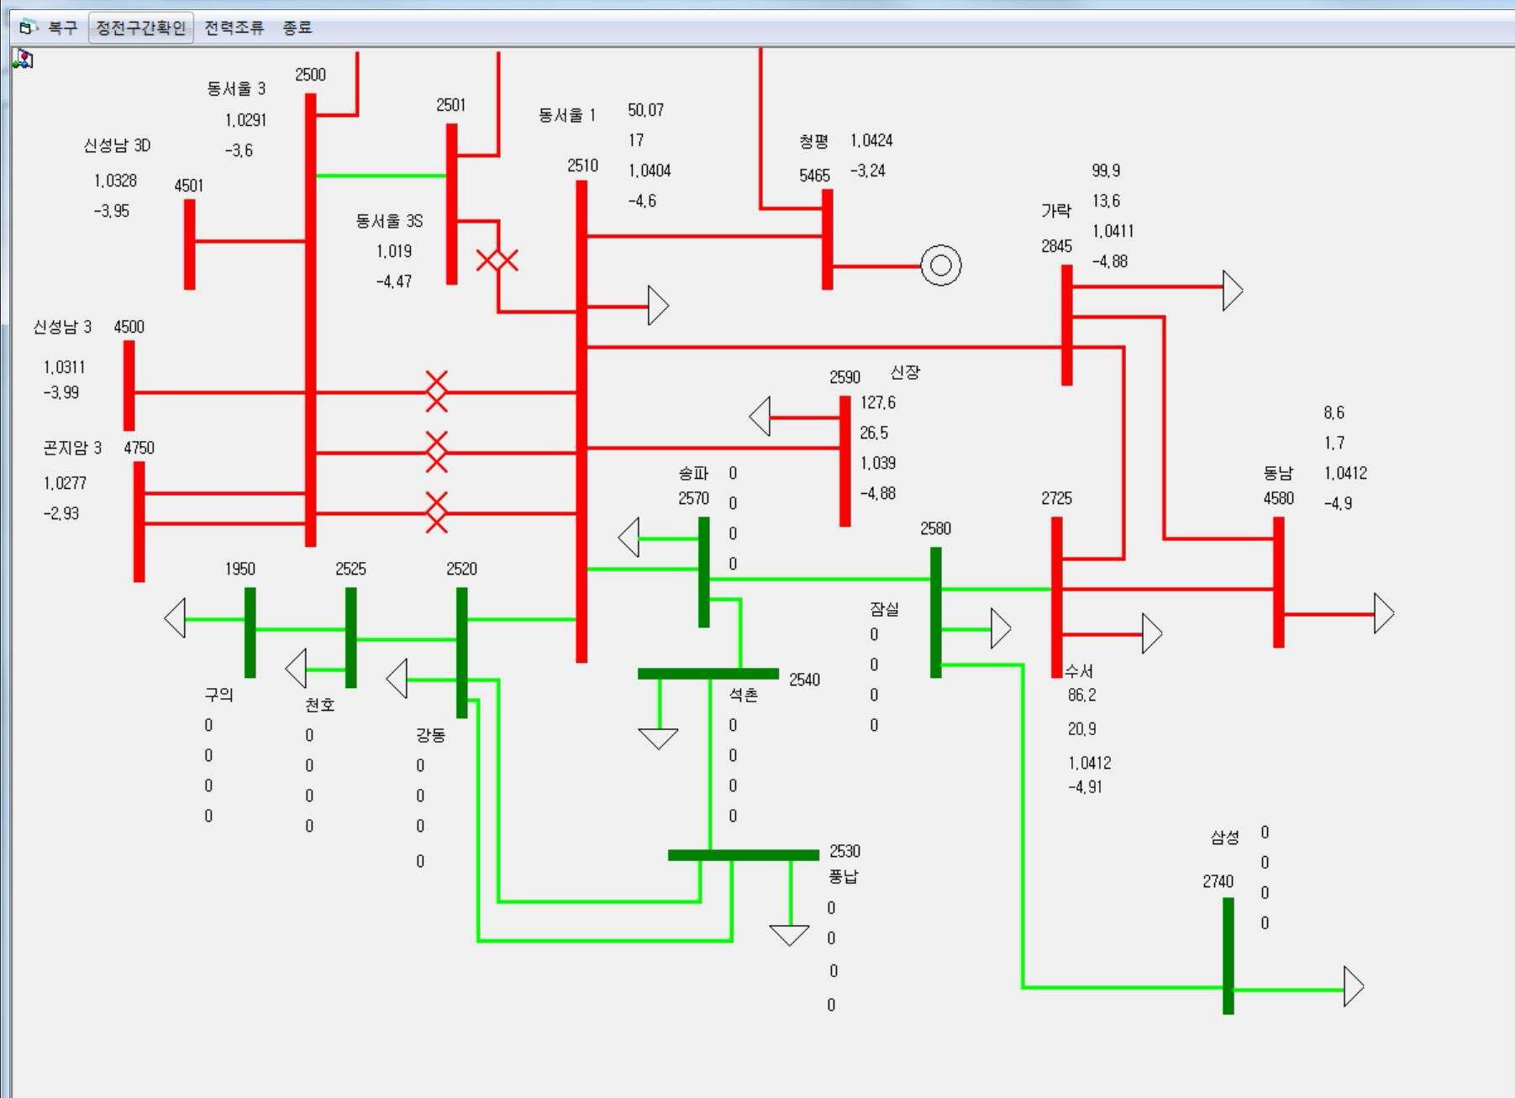The width and height of the screenshot is (1515, 1098).
Task: Click breaker X on the 신성남 3 line
Action: pos(436,391)
